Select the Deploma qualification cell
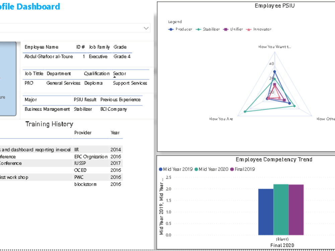335x251 pixels. pyautogui.click(x=93, y=83)
